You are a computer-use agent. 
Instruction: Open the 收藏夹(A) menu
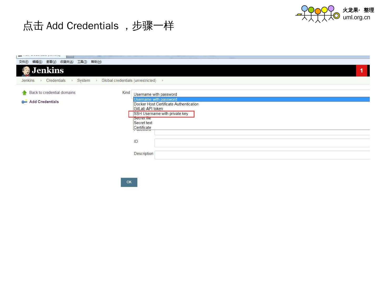point(67,62)
